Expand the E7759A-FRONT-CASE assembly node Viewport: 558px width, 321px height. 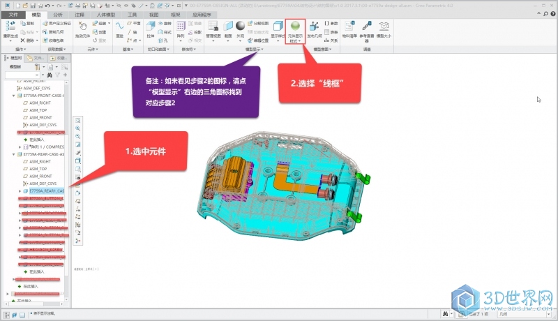pos(20,96)
